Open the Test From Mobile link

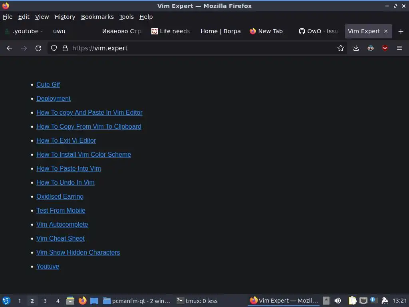(61, 210)
